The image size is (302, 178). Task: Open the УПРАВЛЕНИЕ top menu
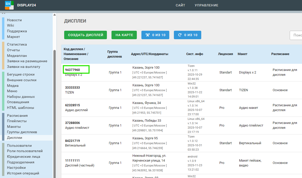[206, 5]
